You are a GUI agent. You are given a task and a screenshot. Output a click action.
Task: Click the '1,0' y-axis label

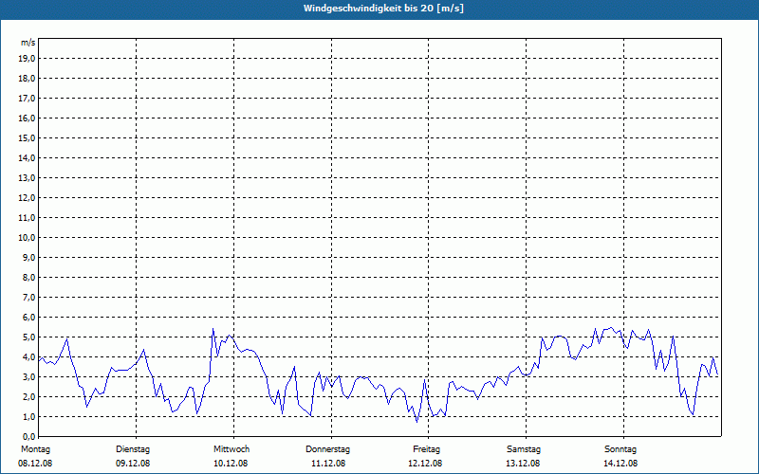click(28, 417)
